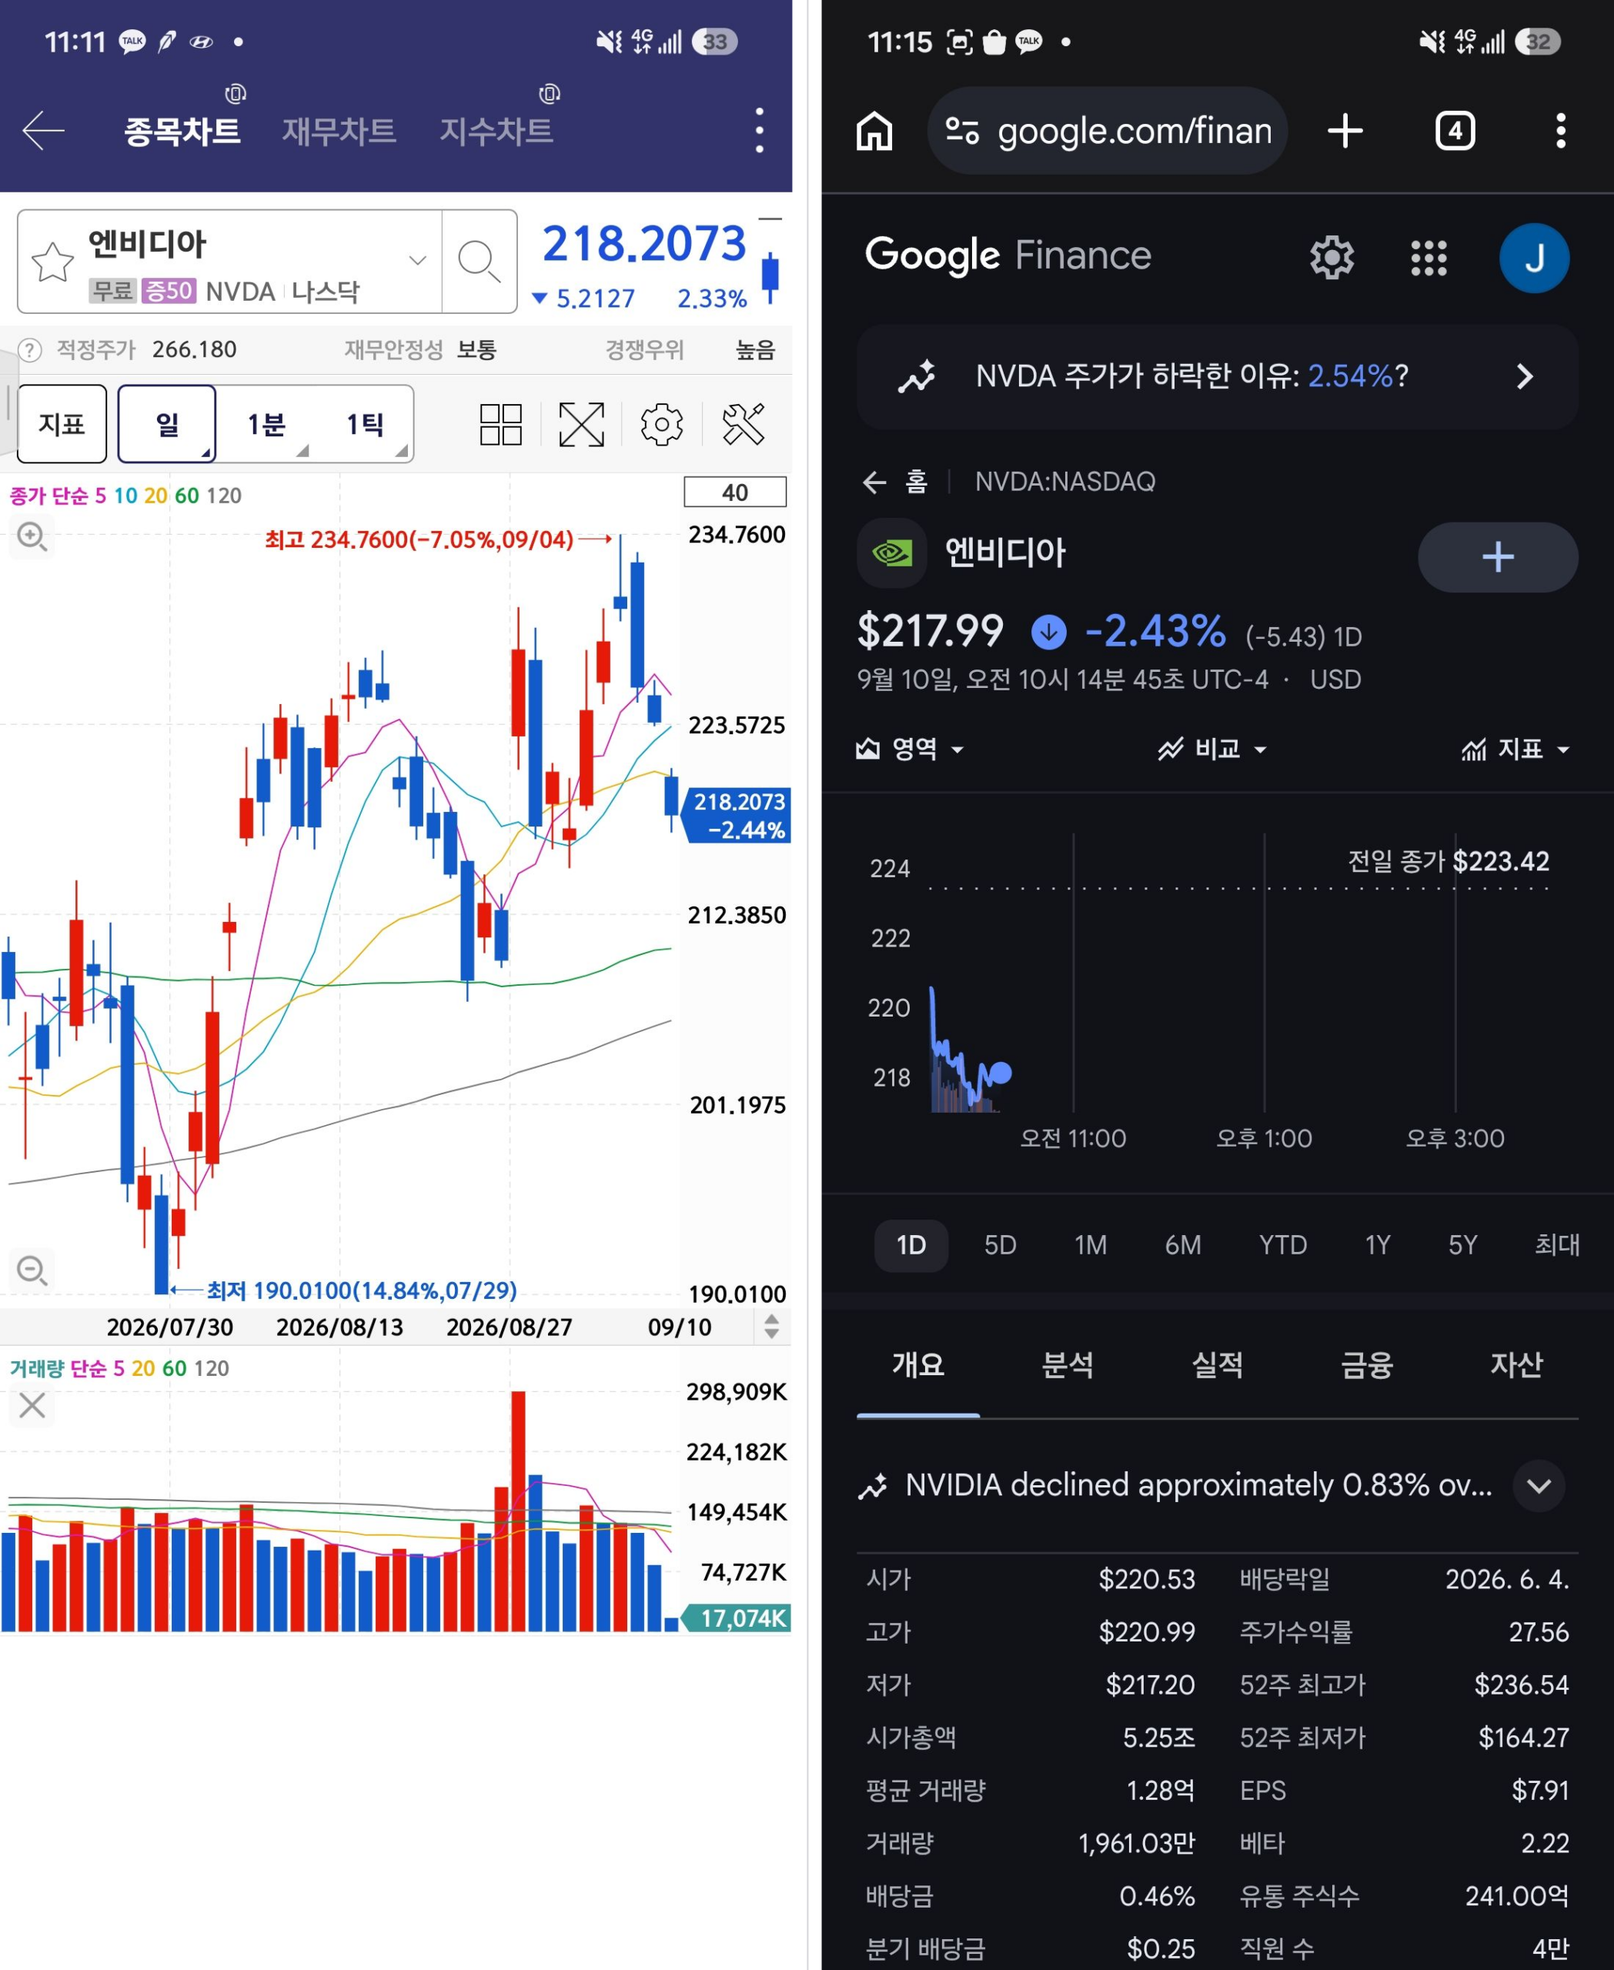Open browser three-dot menu
Image resolution: width=1614 pixels, height=1970 pixels.
point(1560,130)
